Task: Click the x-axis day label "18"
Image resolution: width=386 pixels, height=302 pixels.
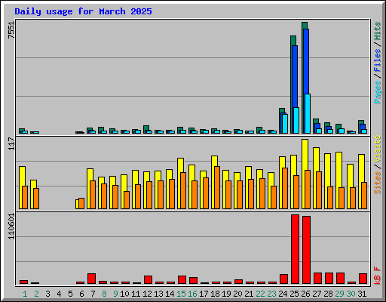Action: pyautogui.click(x=215, y=294)
